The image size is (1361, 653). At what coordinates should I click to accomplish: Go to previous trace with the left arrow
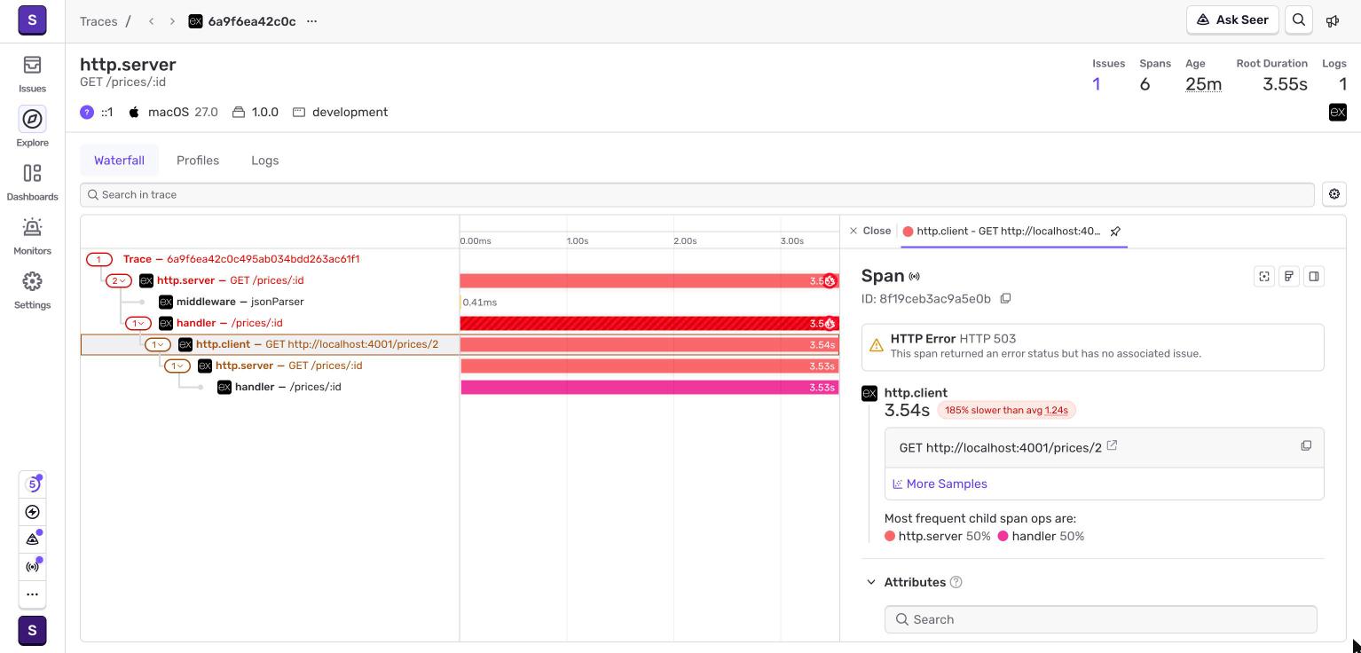pyautogui.click(x=152, y=21)
